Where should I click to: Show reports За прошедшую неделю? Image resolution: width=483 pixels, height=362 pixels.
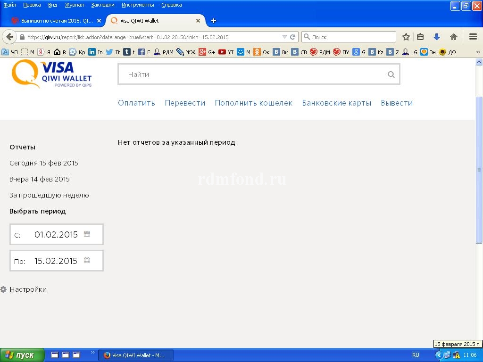pyautogui.click(x=49, y=195)
